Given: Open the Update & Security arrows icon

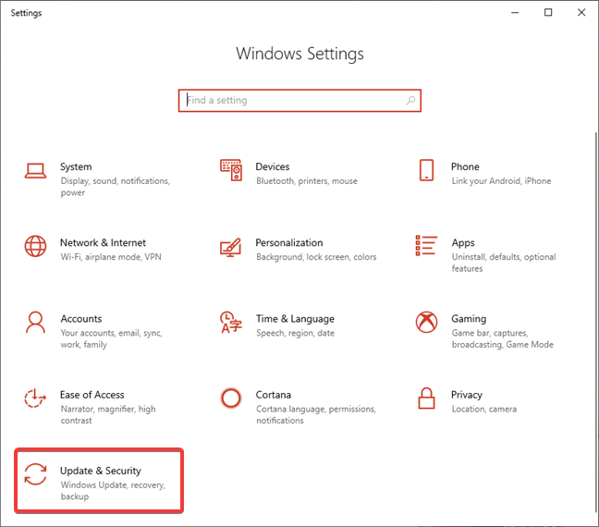Looking at the screenshot, I should [35, 474].
